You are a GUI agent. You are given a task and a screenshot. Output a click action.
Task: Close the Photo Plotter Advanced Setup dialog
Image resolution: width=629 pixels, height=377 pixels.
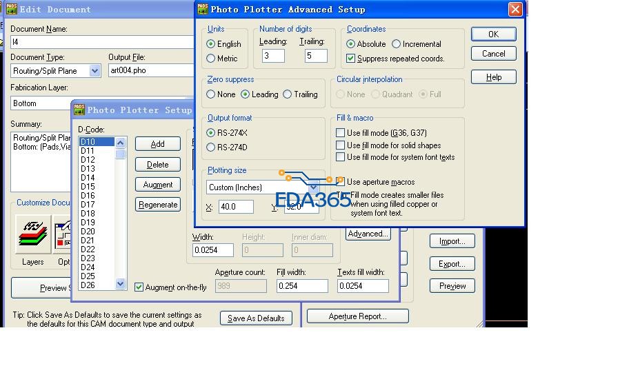pos(515,9)
